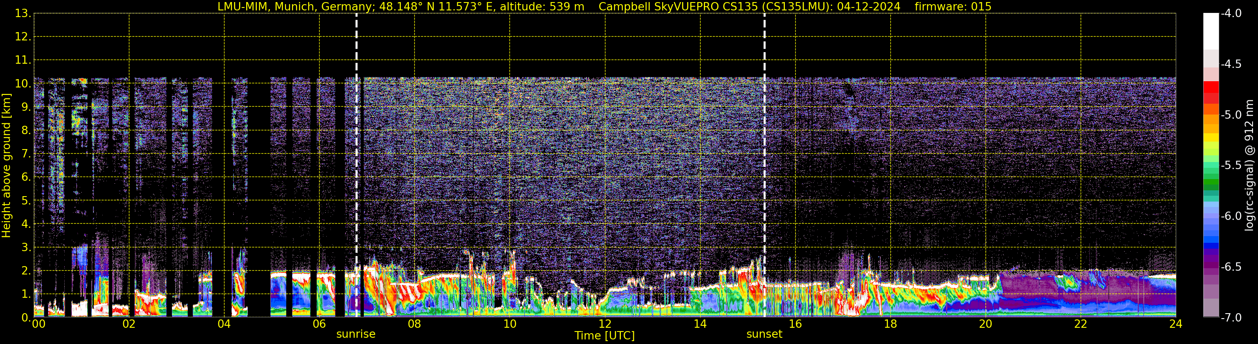The width and height of the screenshot is (1258, 344).
Task: Click the strong signal spot near 01 UTC at 10 km
Action: point(82,81)
